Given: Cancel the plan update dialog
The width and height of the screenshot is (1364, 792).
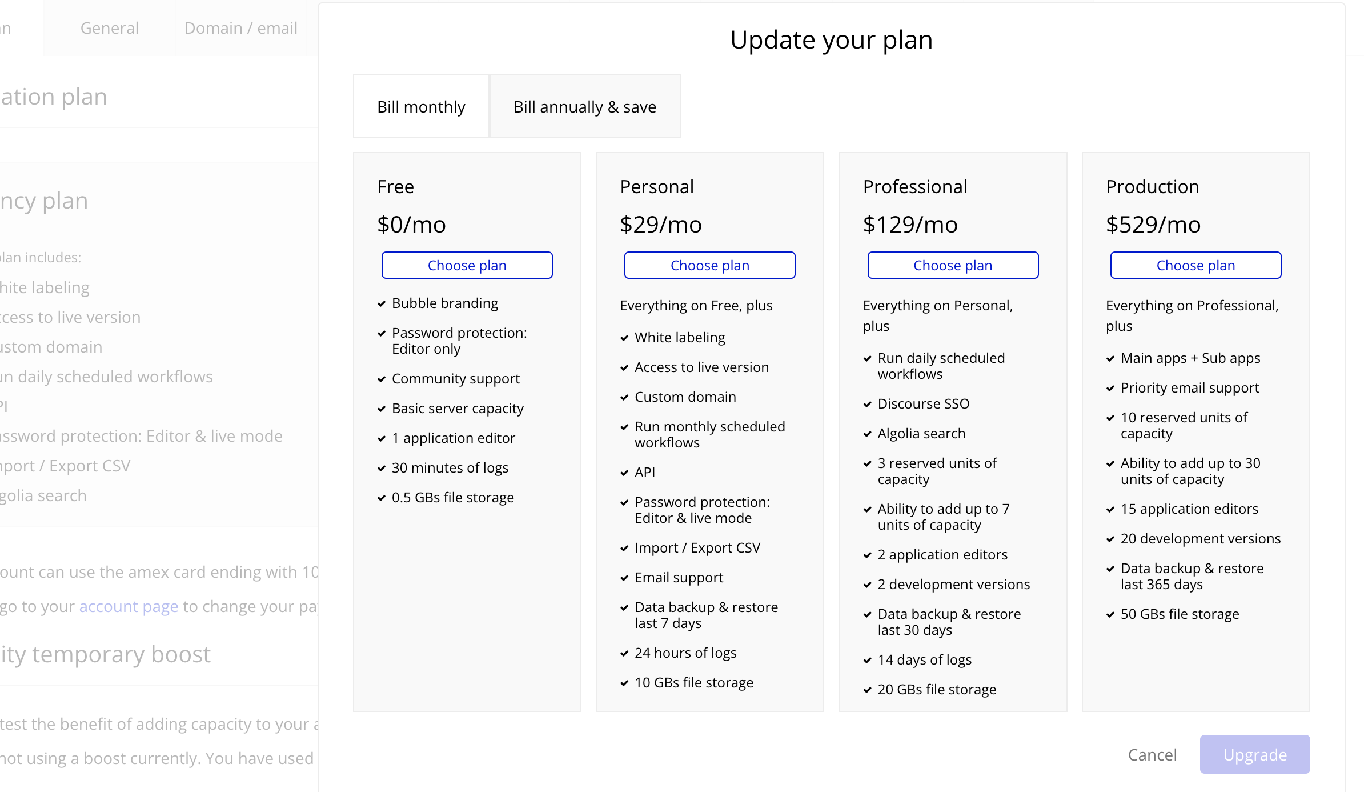Looking at the screenshot, I should [x=1152, y=755].
